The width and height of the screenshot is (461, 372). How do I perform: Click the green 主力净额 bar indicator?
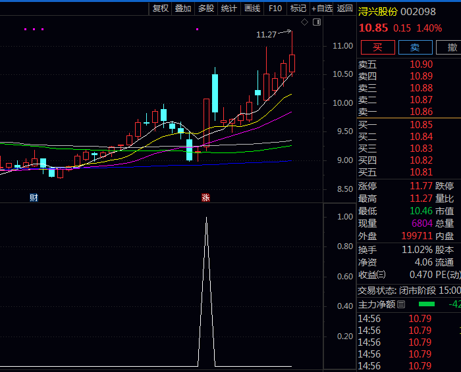(427, 304)
